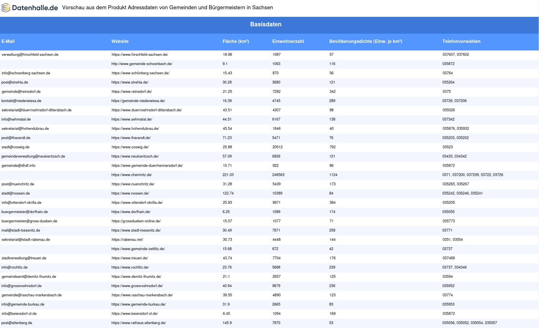Click dialing codes 035242, 035246, 035241
Viewport: 539px width, 328px height.
(x=463, y=193)
